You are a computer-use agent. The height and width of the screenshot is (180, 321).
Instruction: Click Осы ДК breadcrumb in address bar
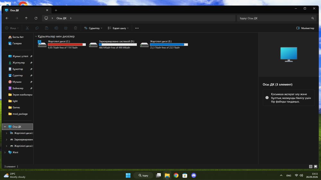(61, 18)
